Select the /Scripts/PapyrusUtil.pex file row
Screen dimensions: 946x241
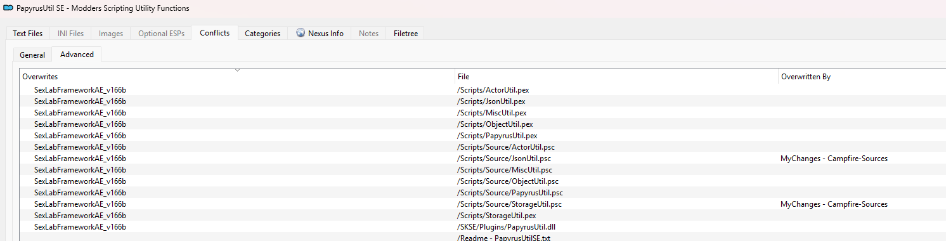[483, 136]
